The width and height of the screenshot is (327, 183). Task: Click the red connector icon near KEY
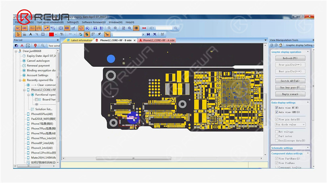pyautogui.click(x=144, y=28)
